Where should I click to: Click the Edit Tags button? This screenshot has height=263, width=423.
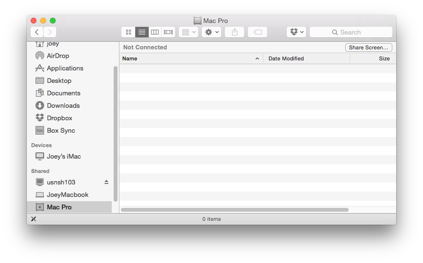258,32
